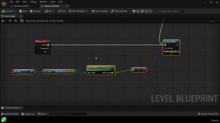
Task: Open the Content Drawer
Action: 10,114
